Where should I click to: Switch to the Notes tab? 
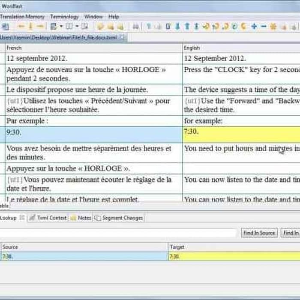[84, 218]
